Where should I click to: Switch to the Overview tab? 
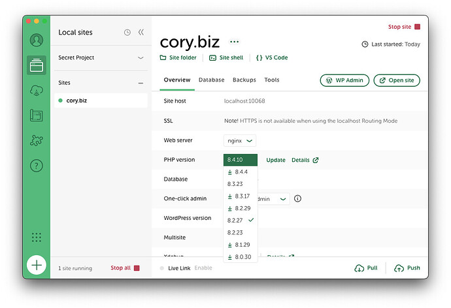pyautogui.click(x=177, y=80)
